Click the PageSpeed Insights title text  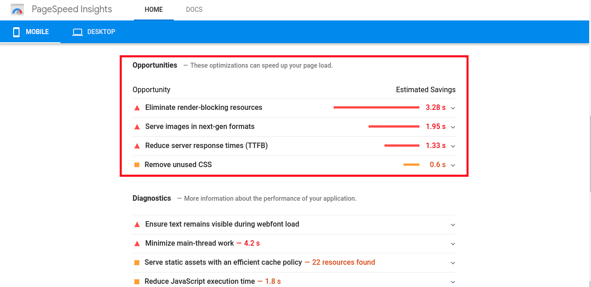coord(72,10)
